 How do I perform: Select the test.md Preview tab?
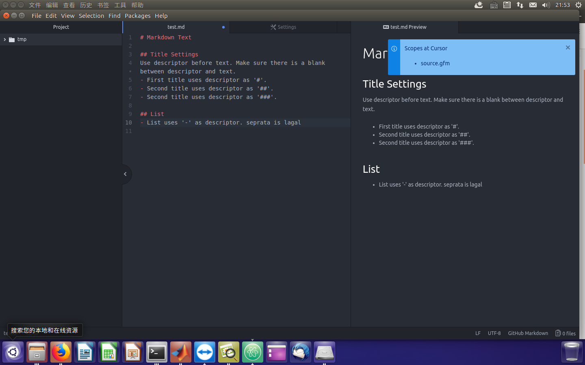click(405, 27)
